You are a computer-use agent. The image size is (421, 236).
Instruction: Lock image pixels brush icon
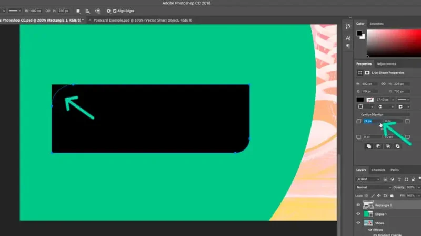[373, 196]
